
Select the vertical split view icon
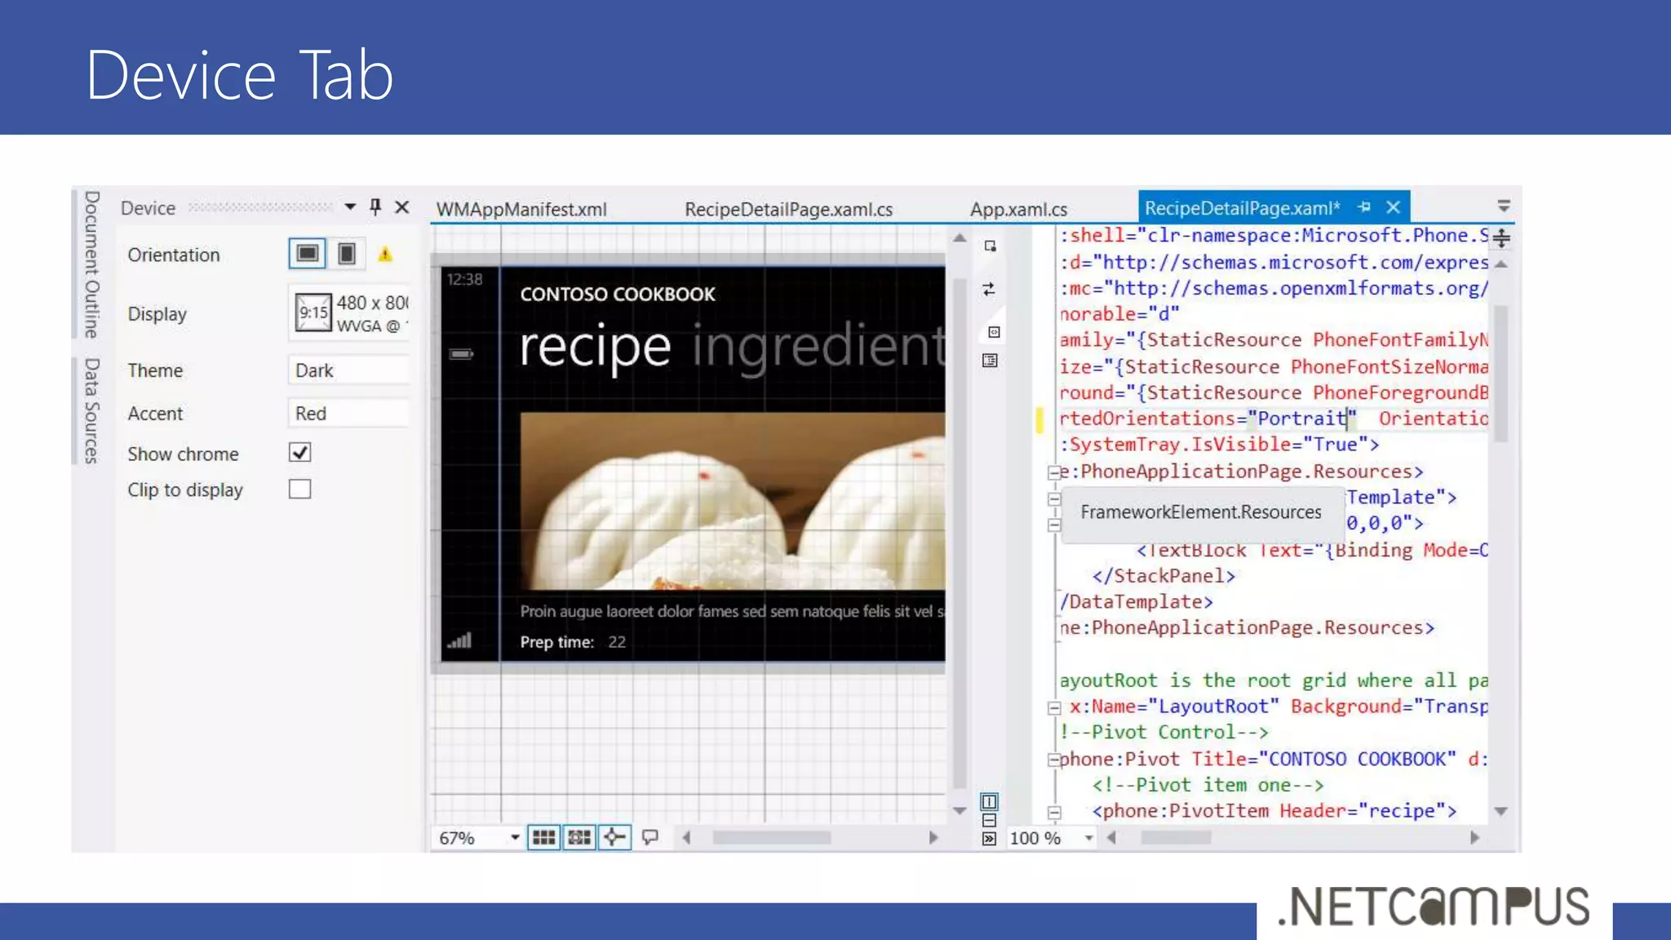coord(989,801)
